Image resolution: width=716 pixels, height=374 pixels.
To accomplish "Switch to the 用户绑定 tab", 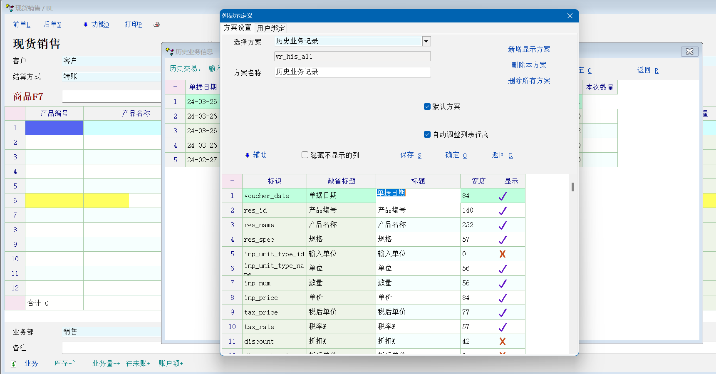I will [271, 28].
